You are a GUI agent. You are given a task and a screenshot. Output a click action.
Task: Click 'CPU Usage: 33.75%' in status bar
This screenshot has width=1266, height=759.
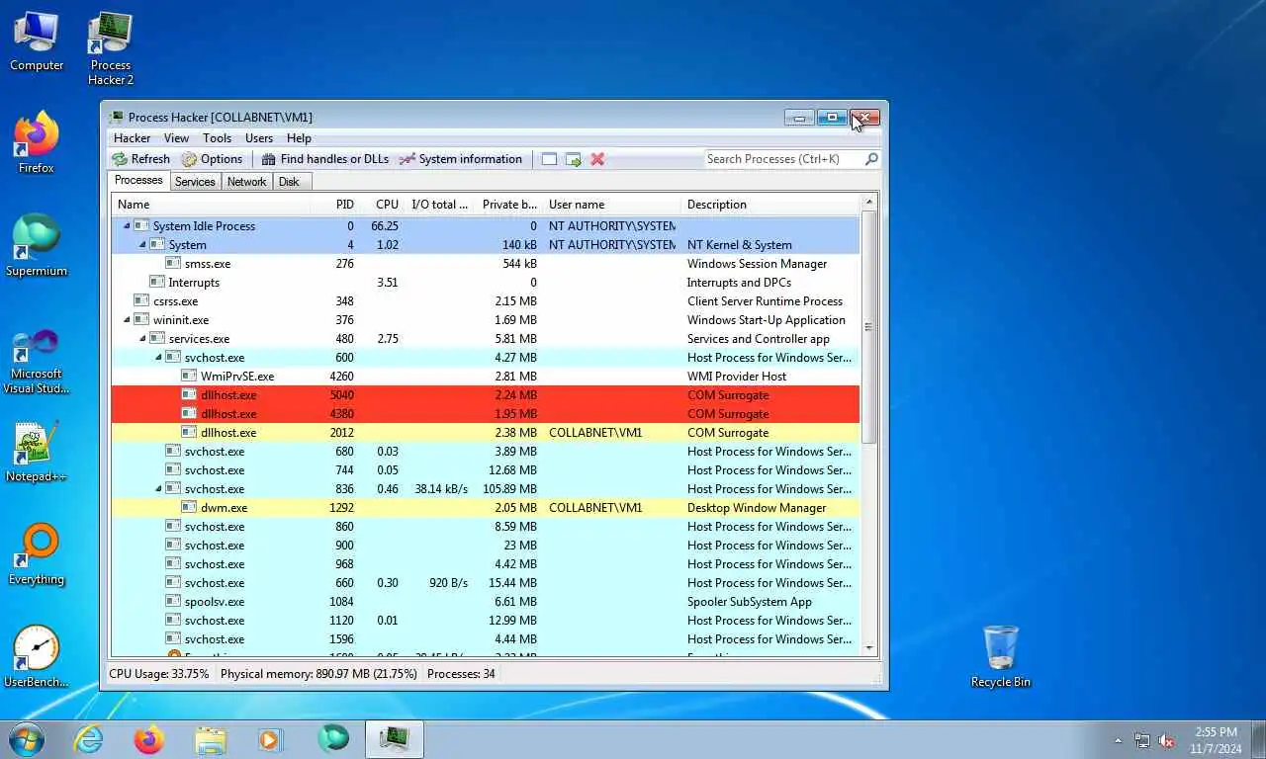[159, 674]
